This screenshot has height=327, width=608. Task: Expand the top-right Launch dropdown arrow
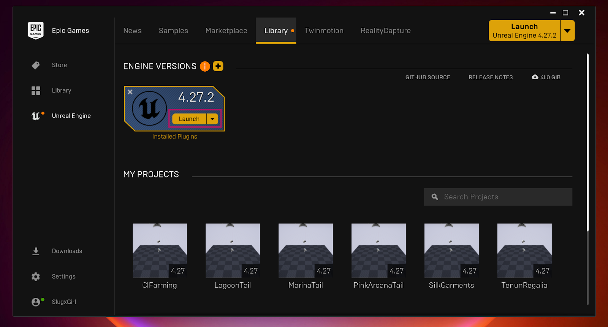(x=567, y=31)
